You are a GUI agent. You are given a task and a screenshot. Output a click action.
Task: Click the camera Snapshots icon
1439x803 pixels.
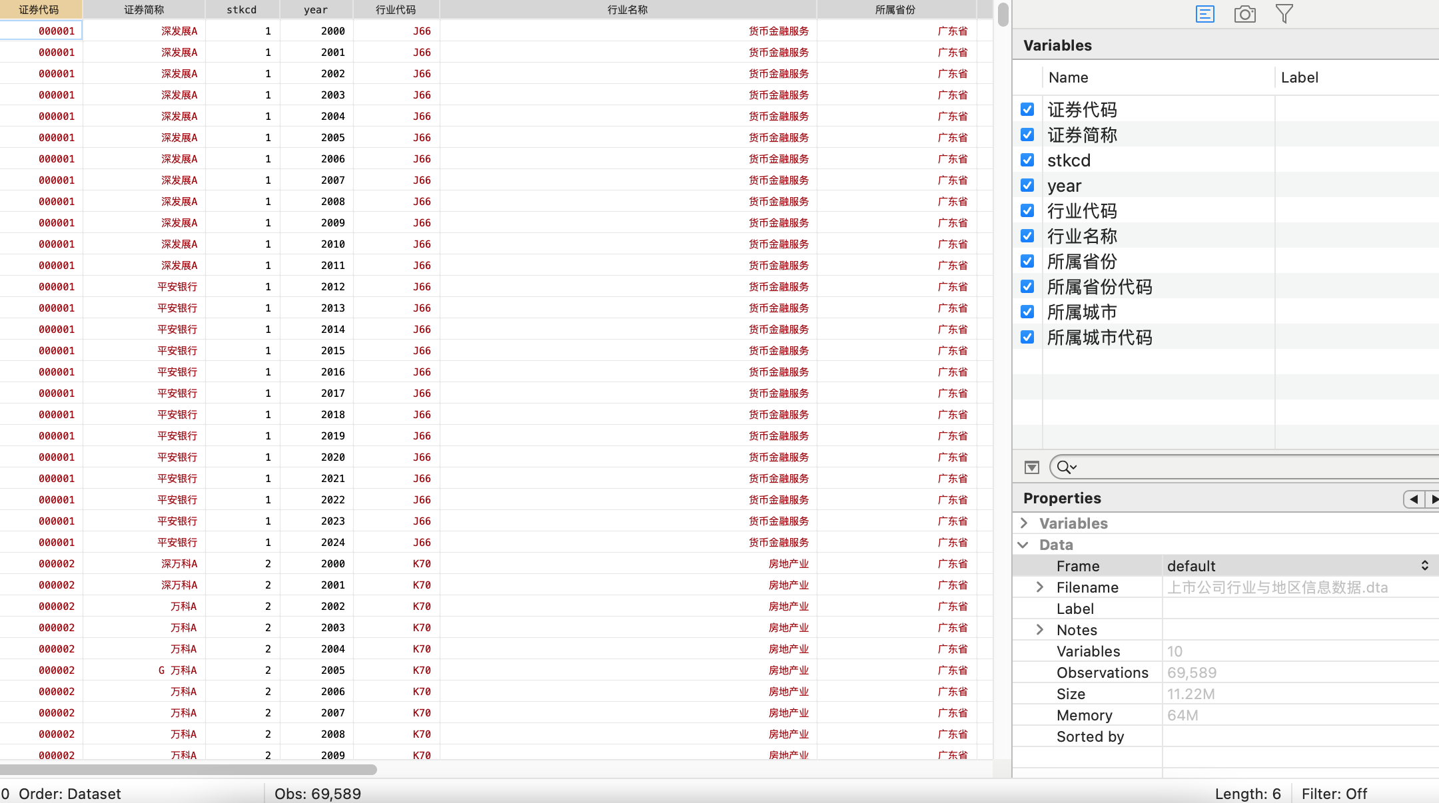coord(1244,14)
